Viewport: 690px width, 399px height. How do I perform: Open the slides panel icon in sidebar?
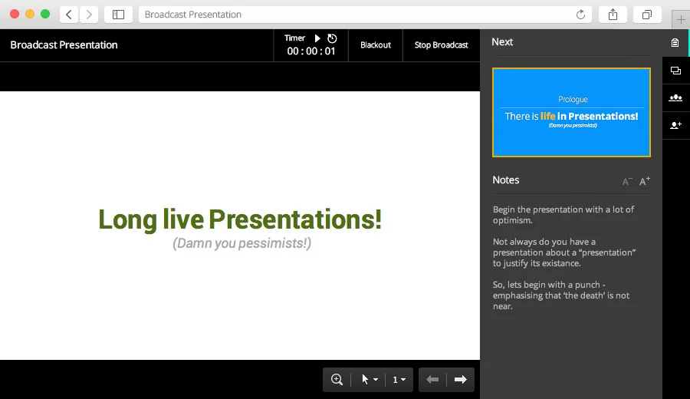pyautogui.click(x=675, y=71)
